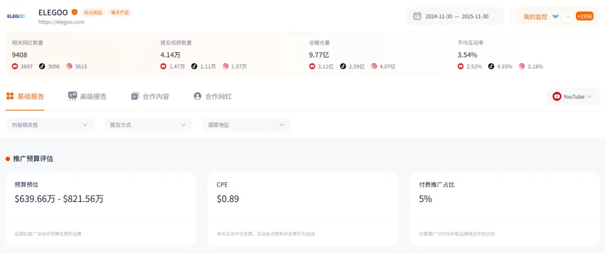This screenshot has height=253, width=605.
Task: Click the 预算预估 card title
Action: click(27, 185)
